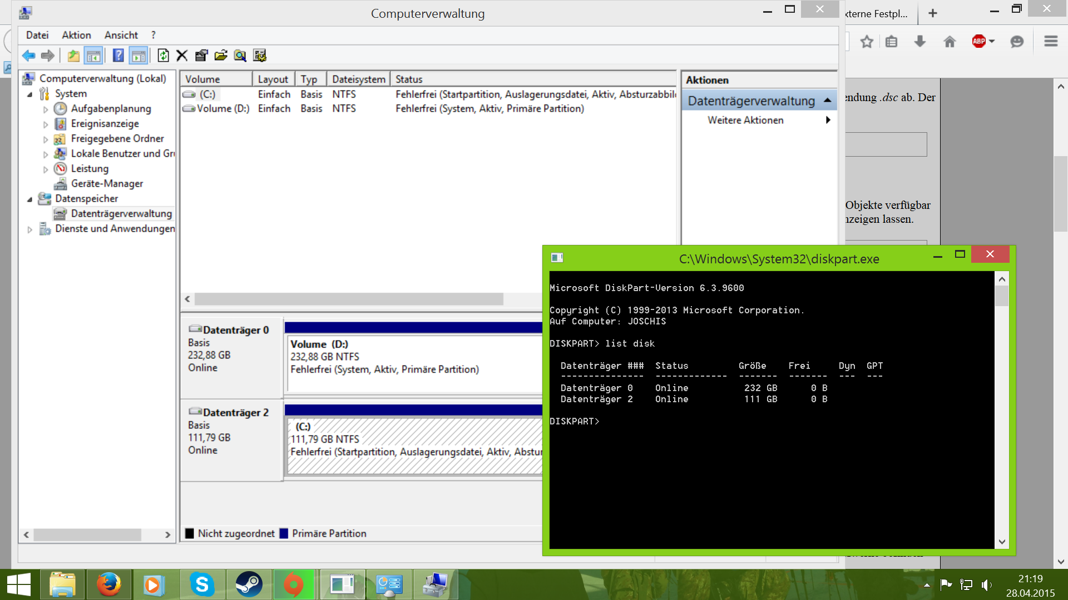Click the blue Back arrow in toolbar
The image size is (1068, 600).
tap(28, 56)
